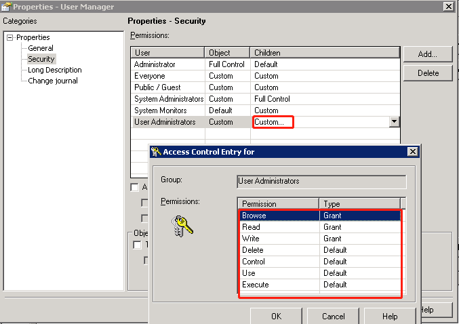Click the Delete button beside the permissions table
The image size is (459, 324).
pos(427,73)
